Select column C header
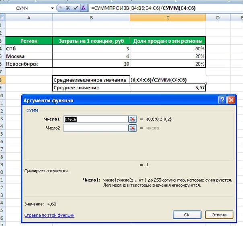This screenshot has width=243, height=226. point(168,18)
